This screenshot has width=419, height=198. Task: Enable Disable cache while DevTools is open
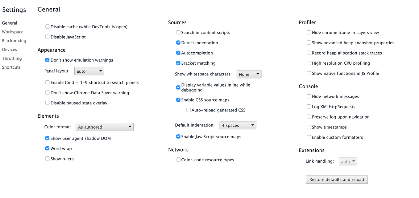[x=47, y=26]
